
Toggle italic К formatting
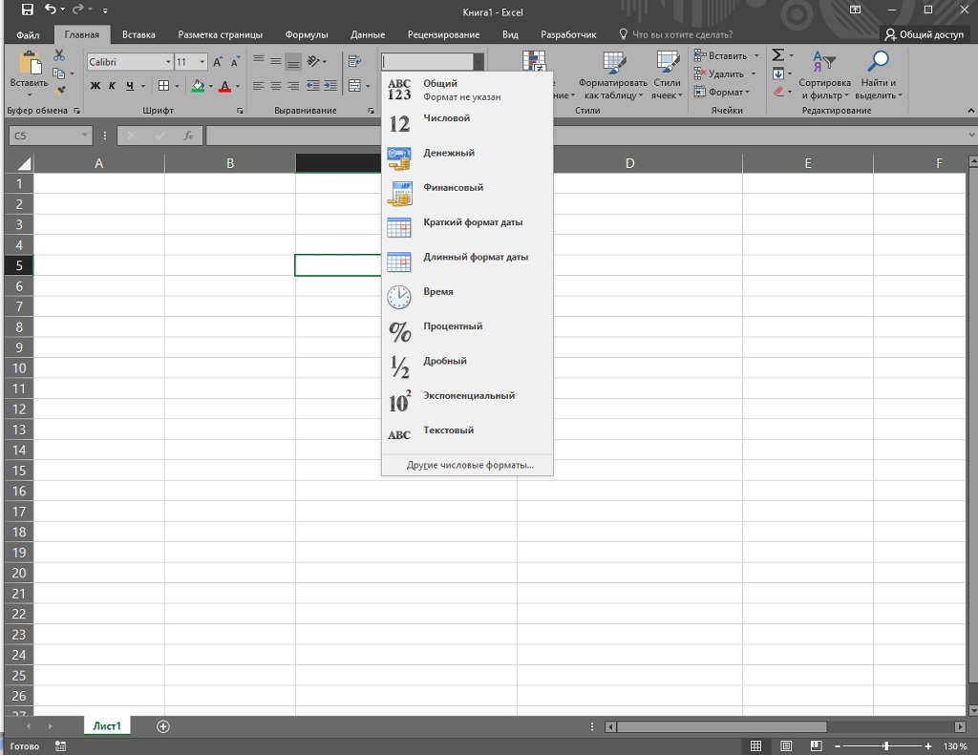coord(112,85)
